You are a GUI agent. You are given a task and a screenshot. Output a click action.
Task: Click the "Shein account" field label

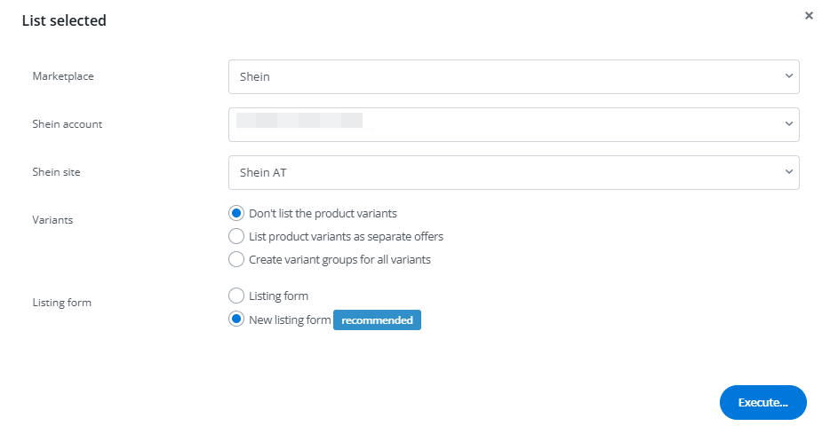click(68, 124)
